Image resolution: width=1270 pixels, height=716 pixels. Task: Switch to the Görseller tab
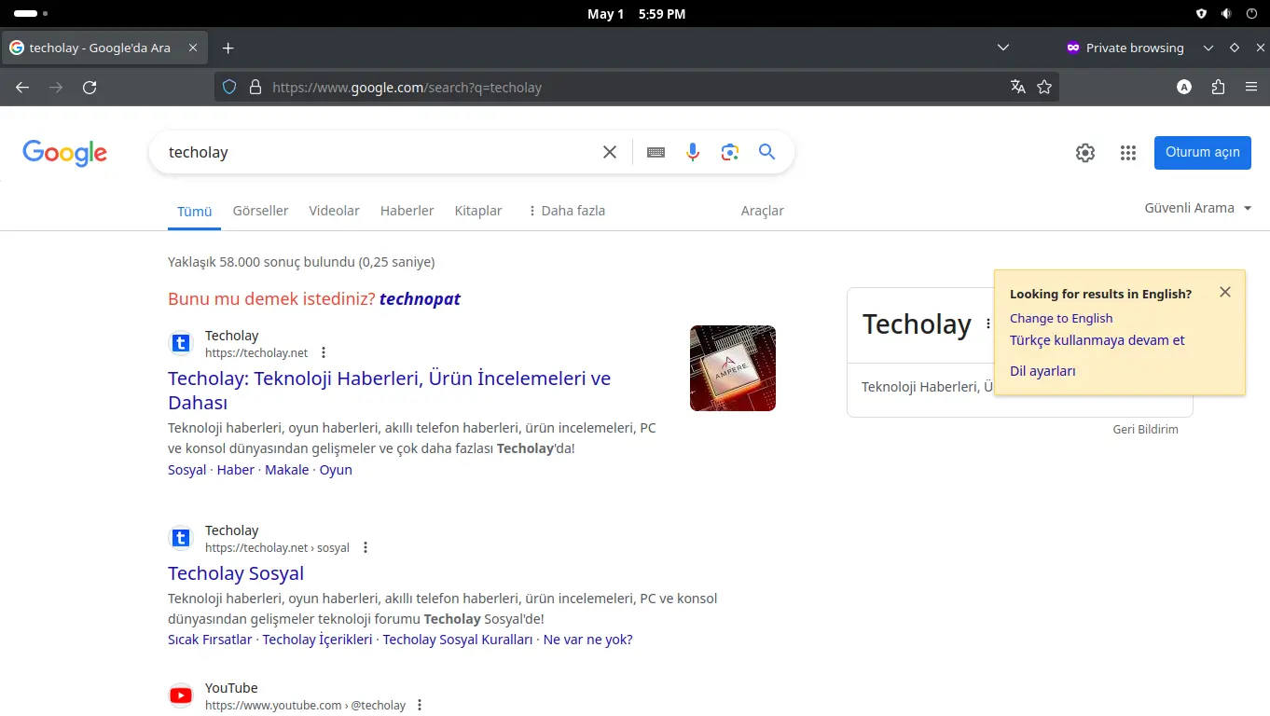(260, 211)
